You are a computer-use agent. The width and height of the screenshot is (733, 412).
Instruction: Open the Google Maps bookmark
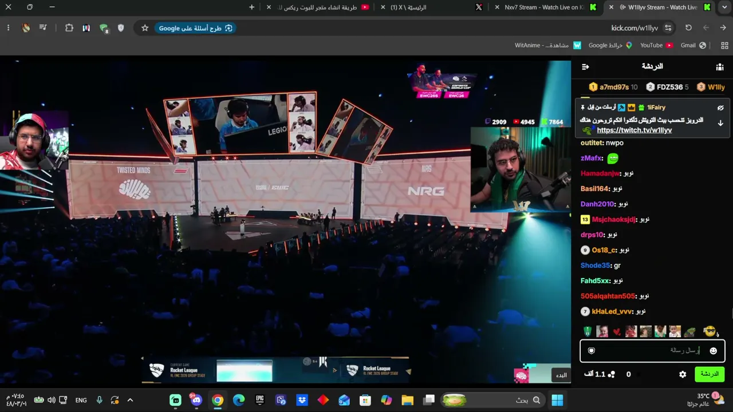[x=610, y=45]
